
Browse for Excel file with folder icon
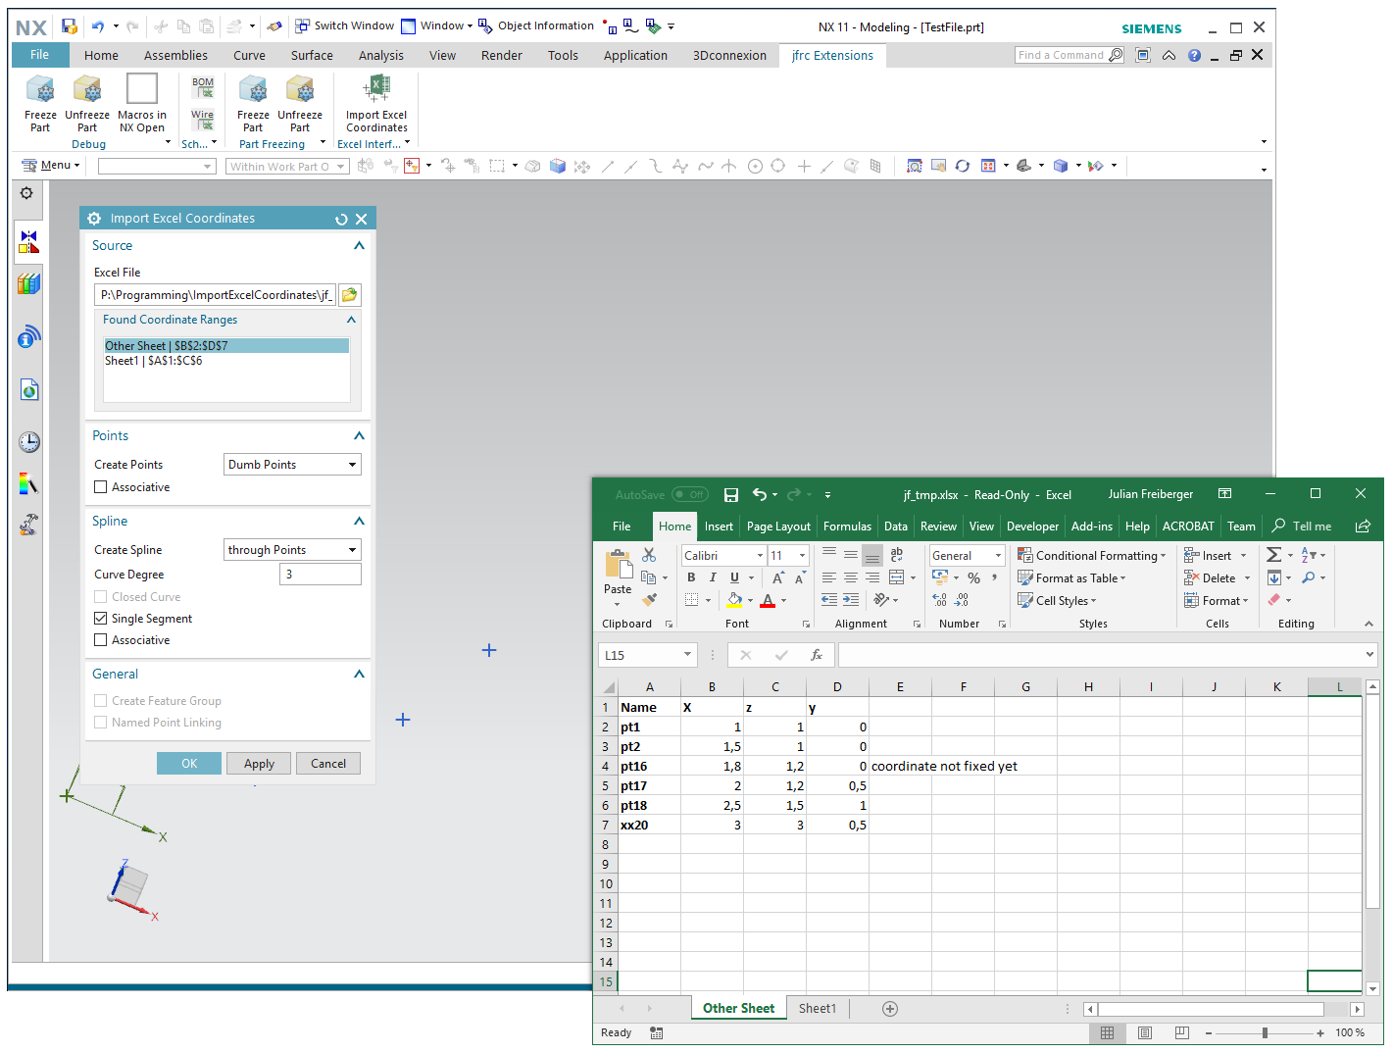[x=350, y=294]
